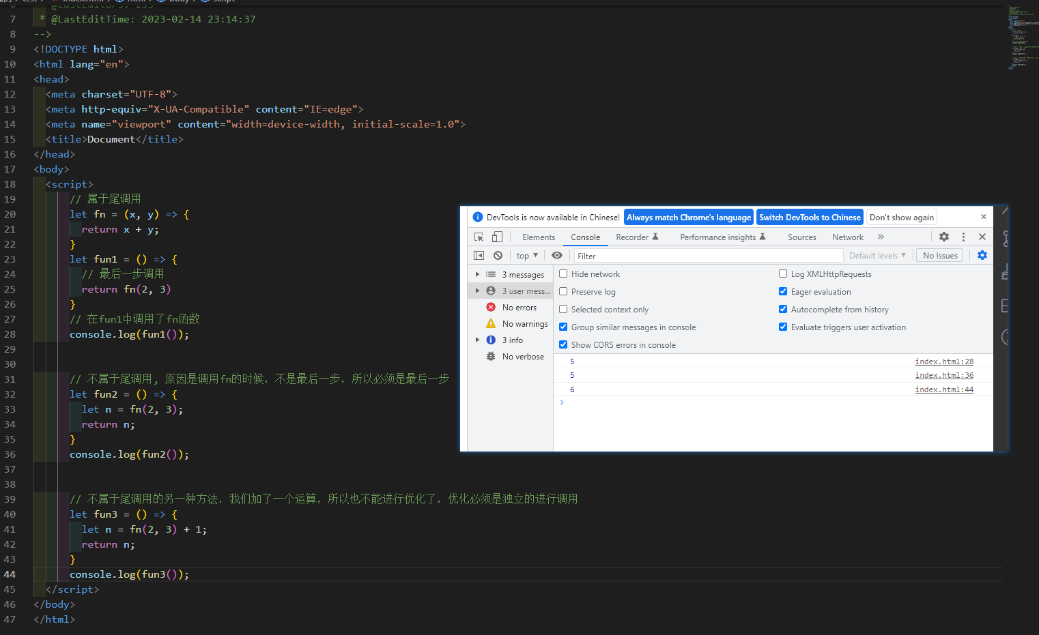Click Switch DevTools to Chinese button
Image resolution: width=1039 pixels, height=635 pixels.
pyautogui.click(x=810, y=217)
